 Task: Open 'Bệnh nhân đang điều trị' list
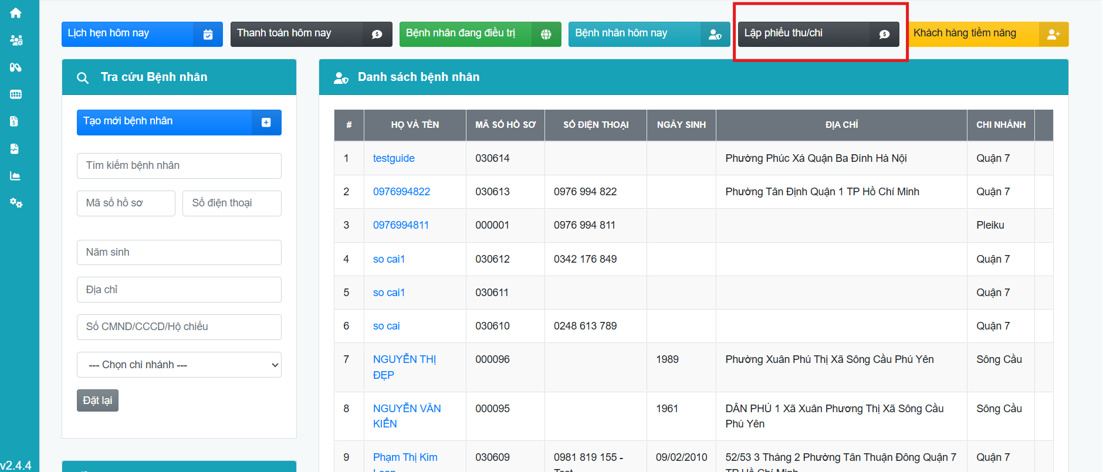[x=479, y=34]
